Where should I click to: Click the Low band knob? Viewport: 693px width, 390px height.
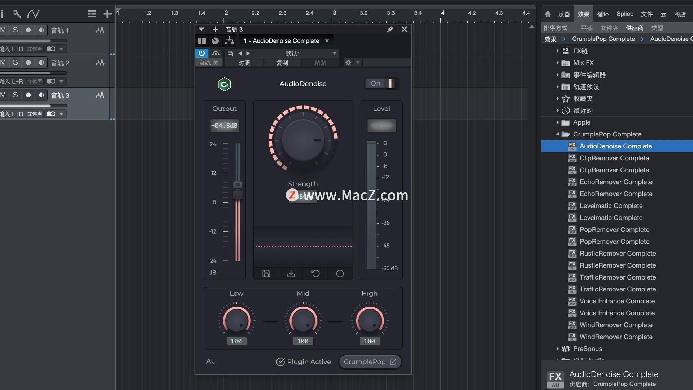coord(236,320)
